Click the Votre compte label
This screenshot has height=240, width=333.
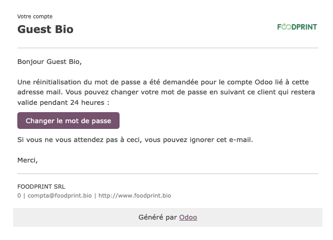(x=35, y=17)
